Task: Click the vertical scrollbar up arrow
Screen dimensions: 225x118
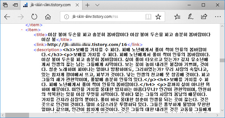Action: coord(222,26)
